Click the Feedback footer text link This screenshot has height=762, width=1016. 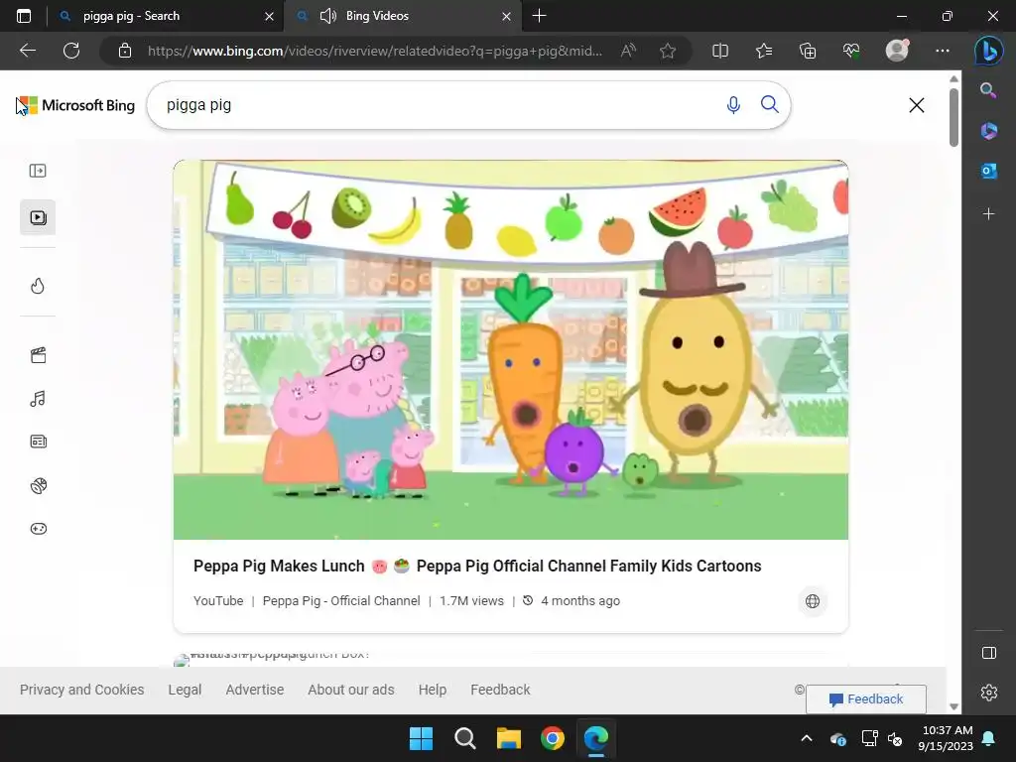tap(500, 690)
